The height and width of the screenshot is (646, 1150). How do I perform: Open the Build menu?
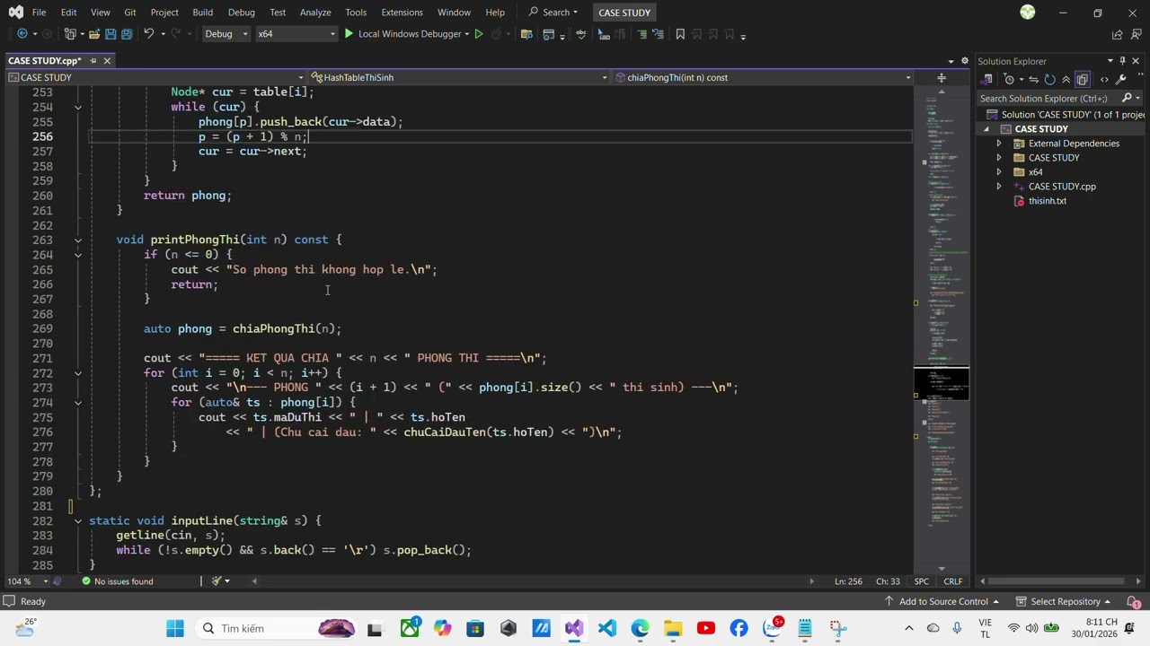202,13
